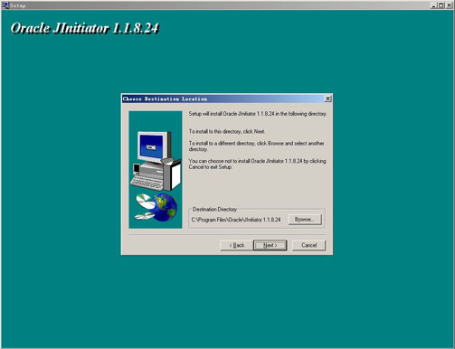Click the blue globe illustration
This screenshot has height=349, width=455.
(165, 207)
